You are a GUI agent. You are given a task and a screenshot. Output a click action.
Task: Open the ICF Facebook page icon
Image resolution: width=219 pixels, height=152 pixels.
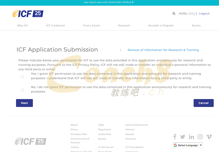[175, 137]
